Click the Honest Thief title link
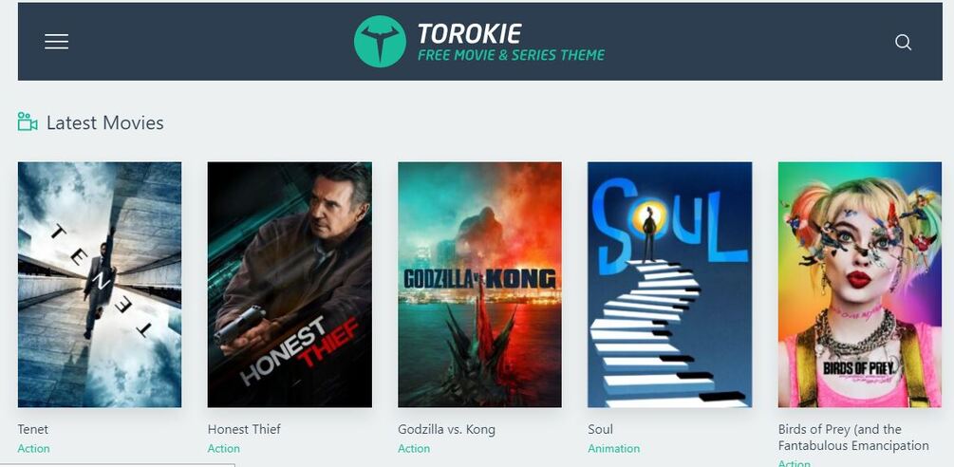 pyautogui.click(x=244, y=429)
